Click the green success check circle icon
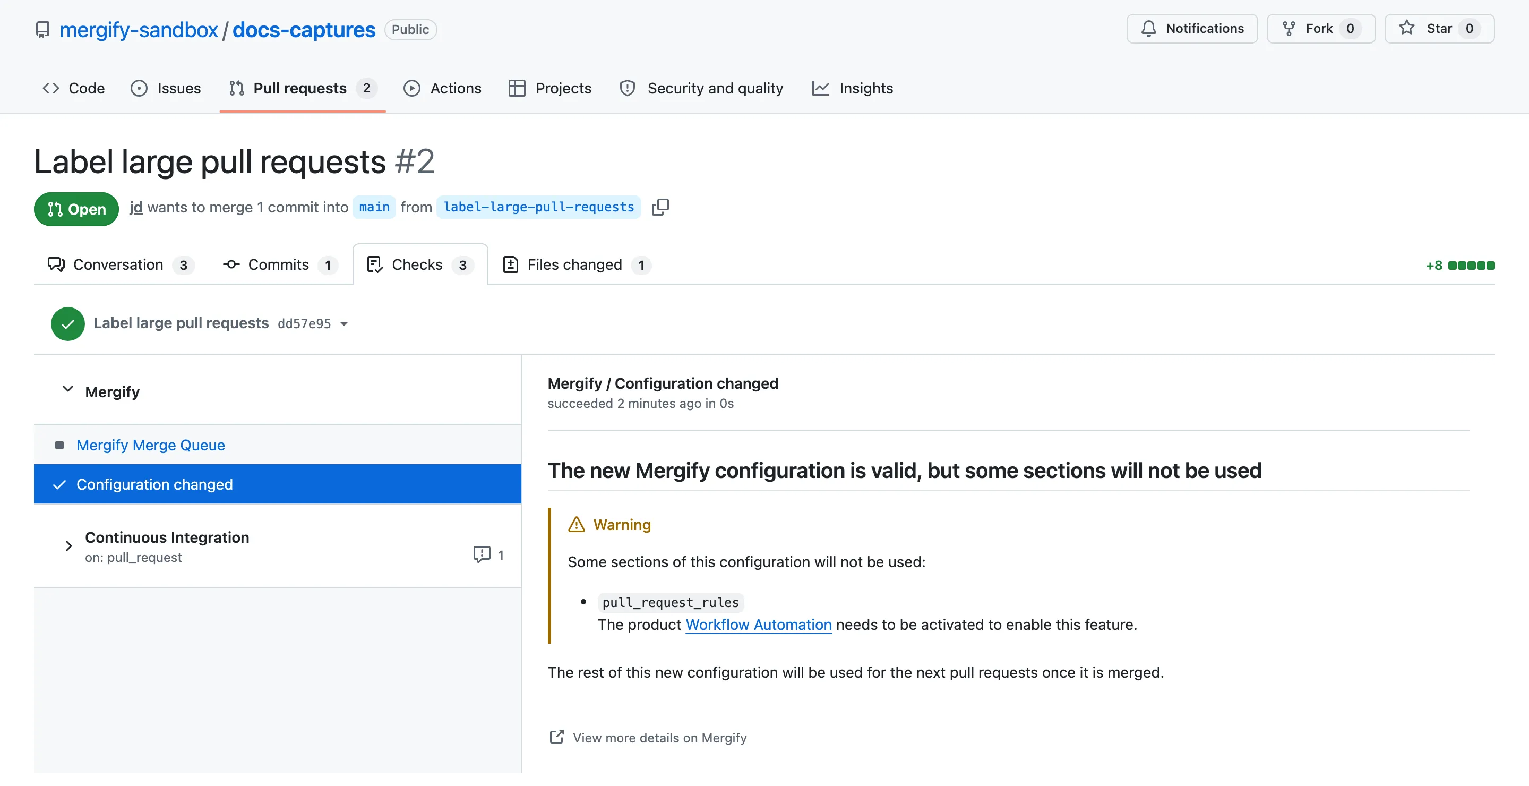The height and width of the screenshot is (786, 1529). [x=67, y=323]
